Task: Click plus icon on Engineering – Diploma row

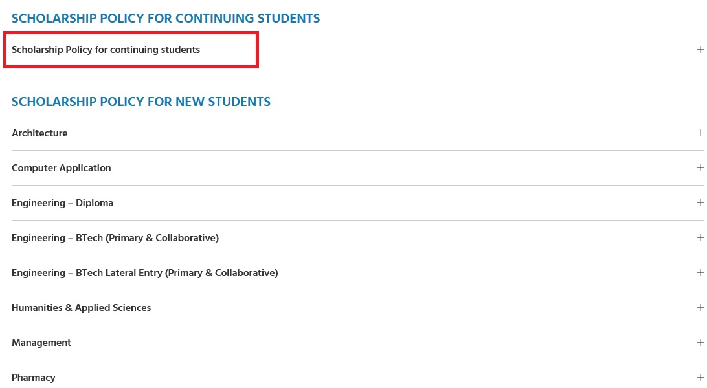Action: [700, 203]
